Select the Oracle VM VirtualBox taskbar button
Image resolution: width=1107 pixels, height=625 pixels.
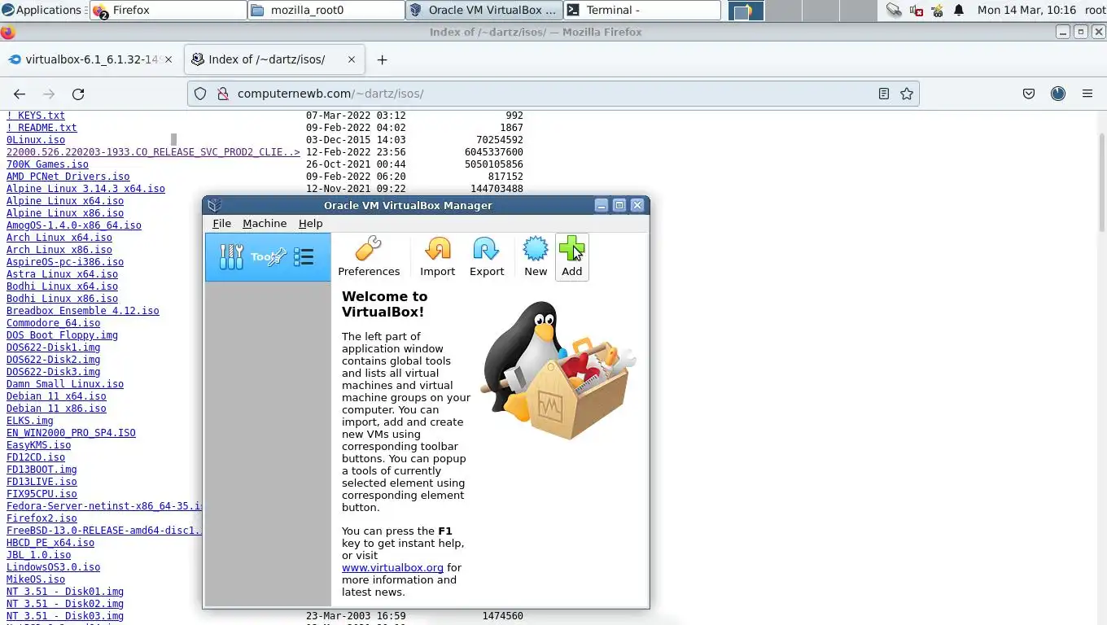point(484,10)
